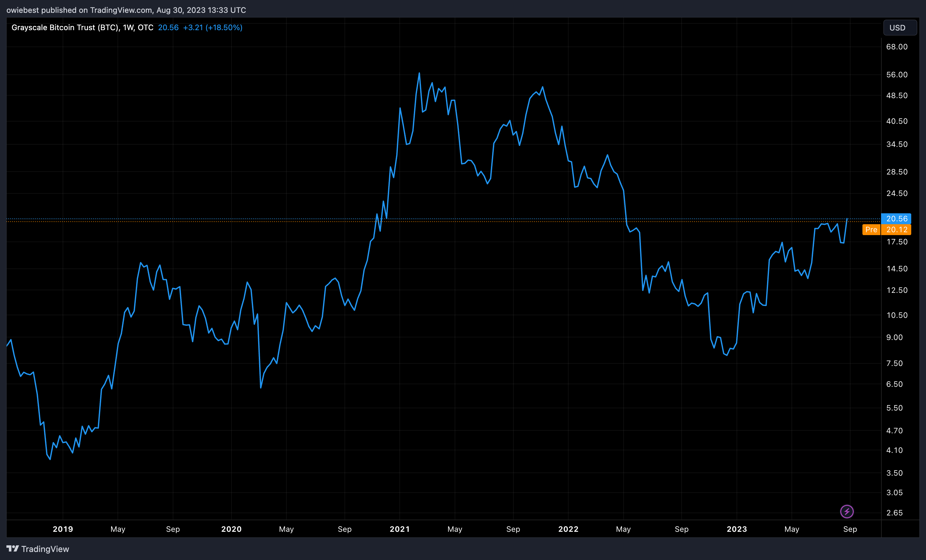
Task: Click the TradingView logo
Action: pyautogui.click(x=38, y=549)
